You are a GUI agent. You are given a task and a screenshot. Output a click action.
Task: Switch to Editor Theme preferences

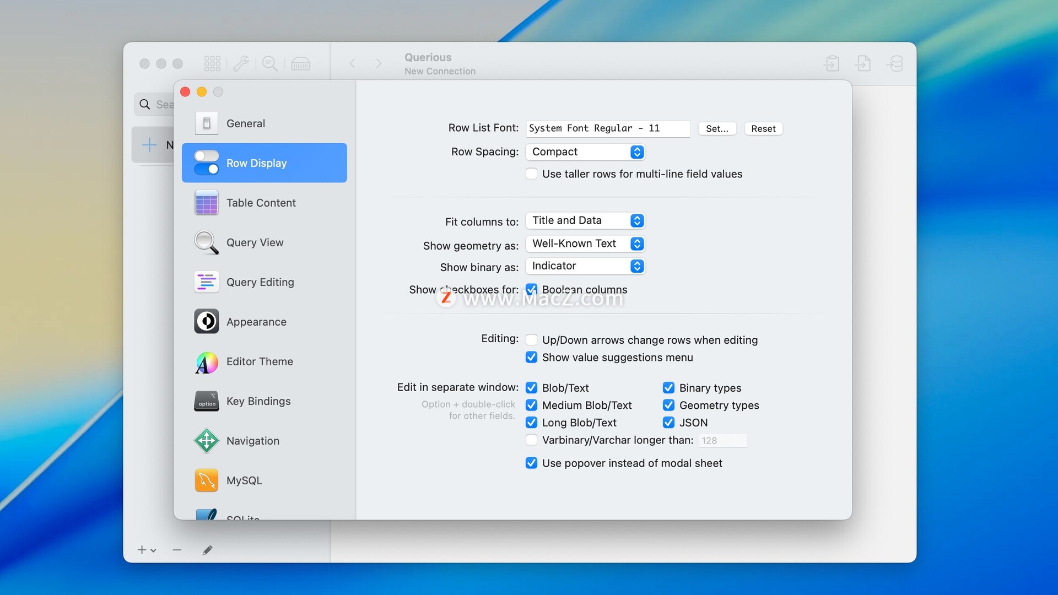coord(264,361)
